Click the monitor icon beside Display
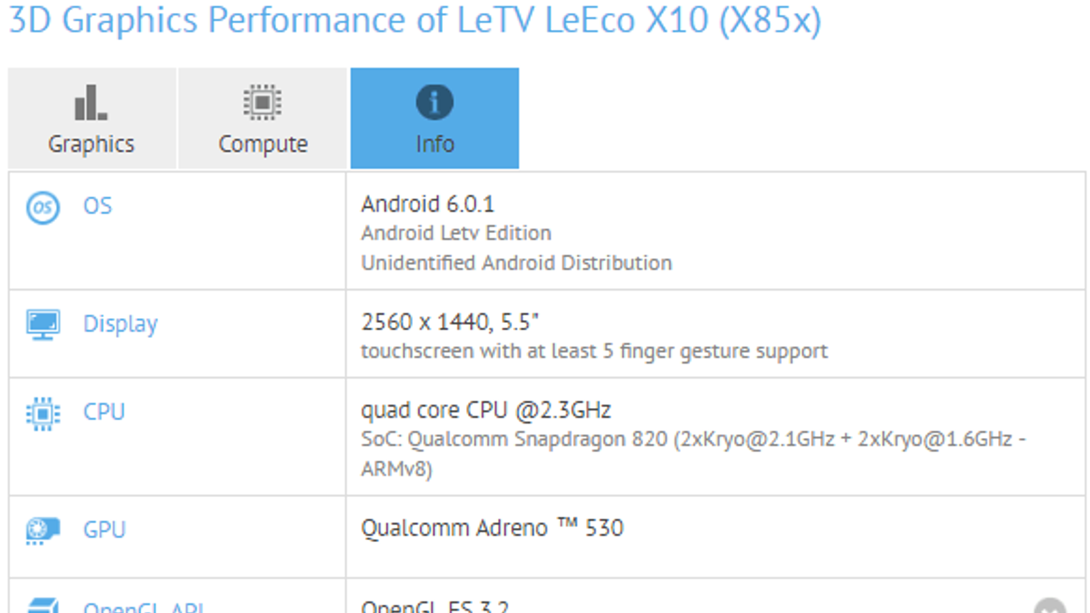 (43, 325)
